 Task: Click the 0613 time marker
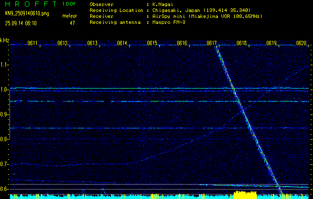[92, 43]
